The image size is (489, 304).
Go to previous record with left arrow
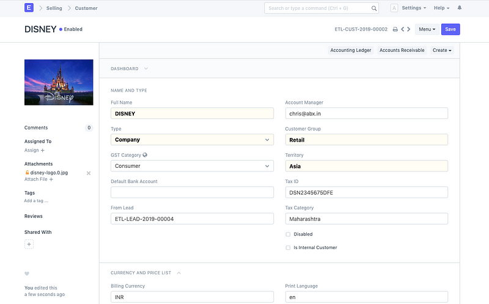[x=402, y=29]
